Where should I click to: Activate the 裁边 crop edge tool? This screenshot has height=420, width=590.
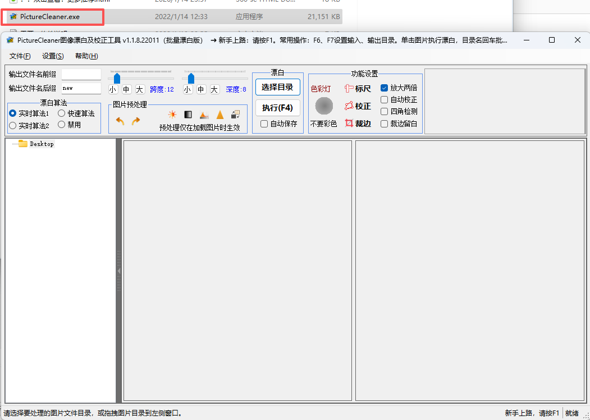(x=358, y=124)
